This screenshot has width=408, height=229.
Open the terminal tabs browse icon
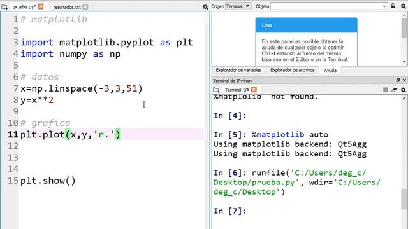pos(216,90)
